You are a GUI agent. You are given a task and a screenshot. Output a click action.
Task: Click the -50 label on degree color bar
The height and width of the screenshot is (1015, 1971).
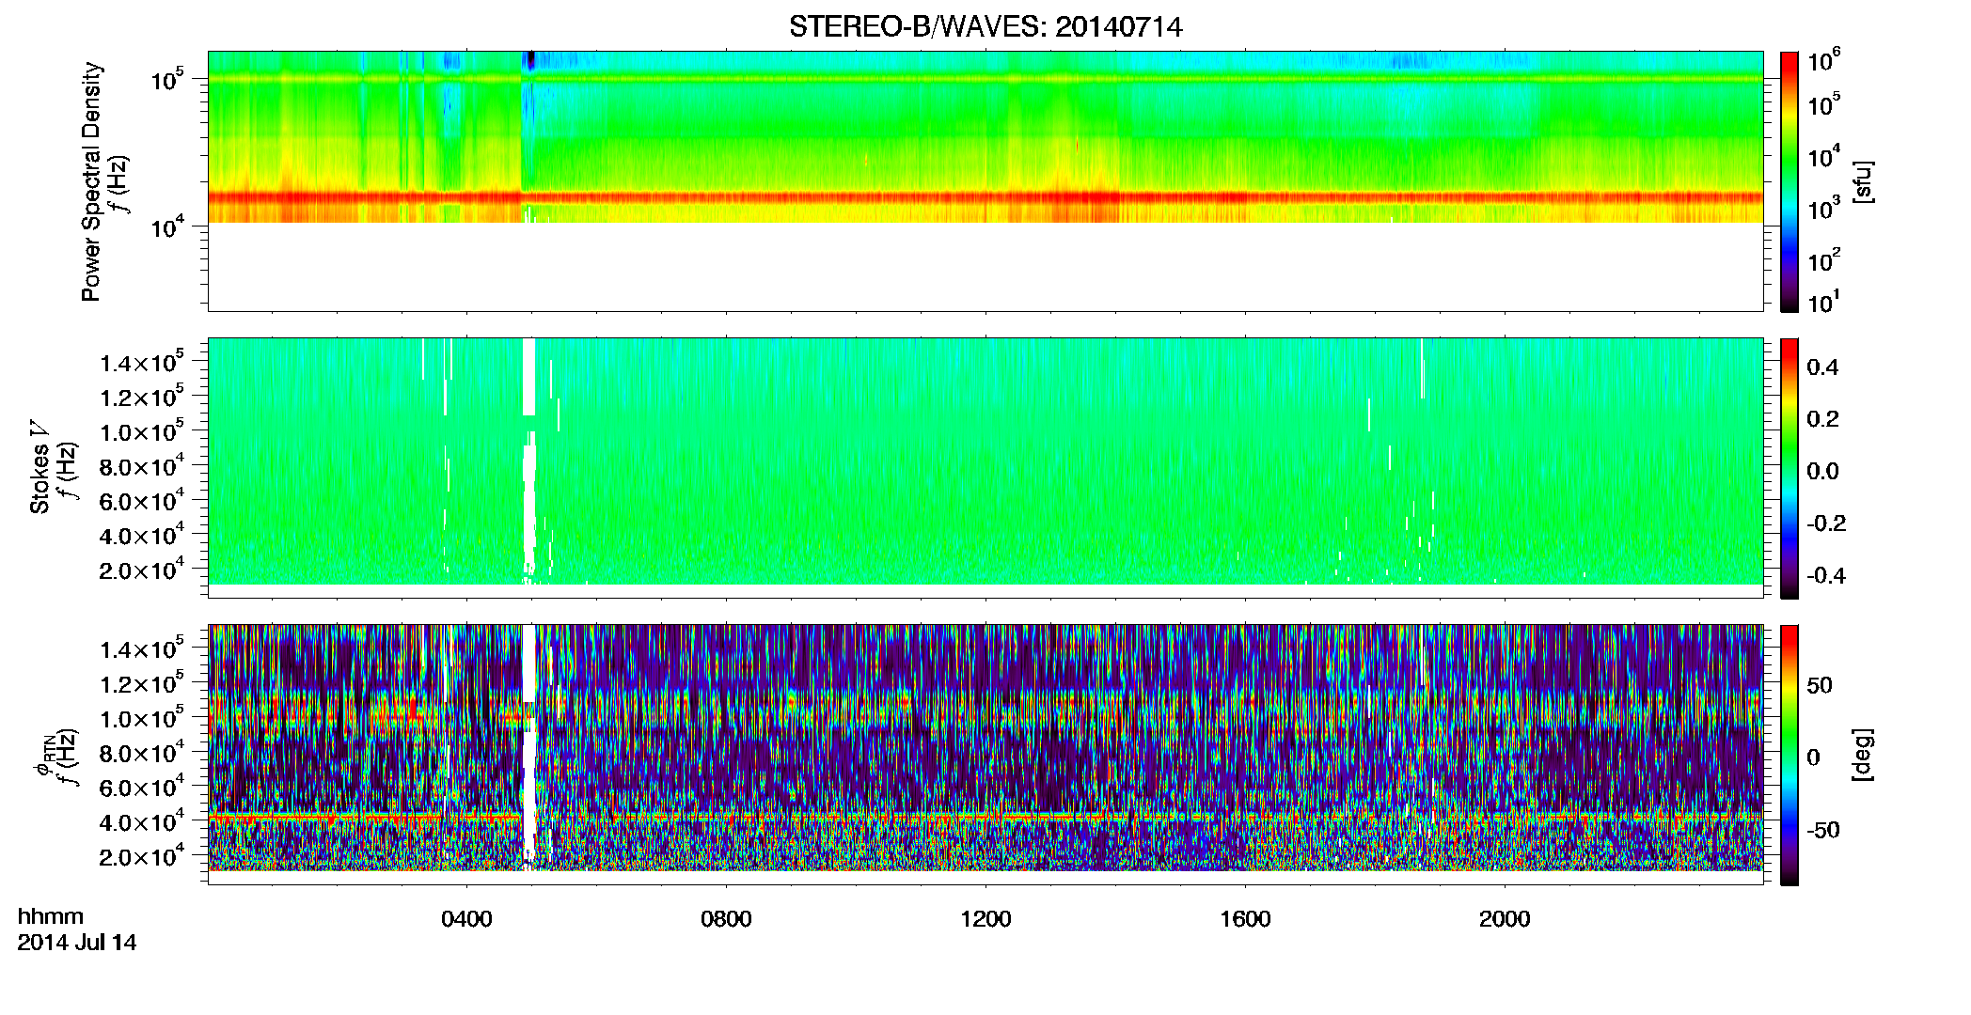(x=1823, y=831)
